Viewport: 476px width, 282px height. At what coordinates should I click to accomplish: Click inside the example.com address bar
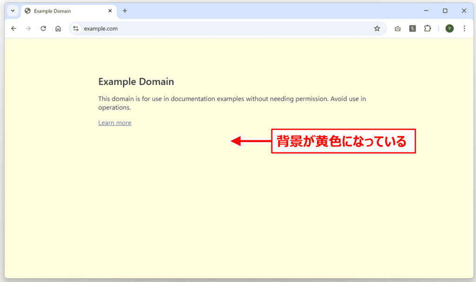coord(186,28)
